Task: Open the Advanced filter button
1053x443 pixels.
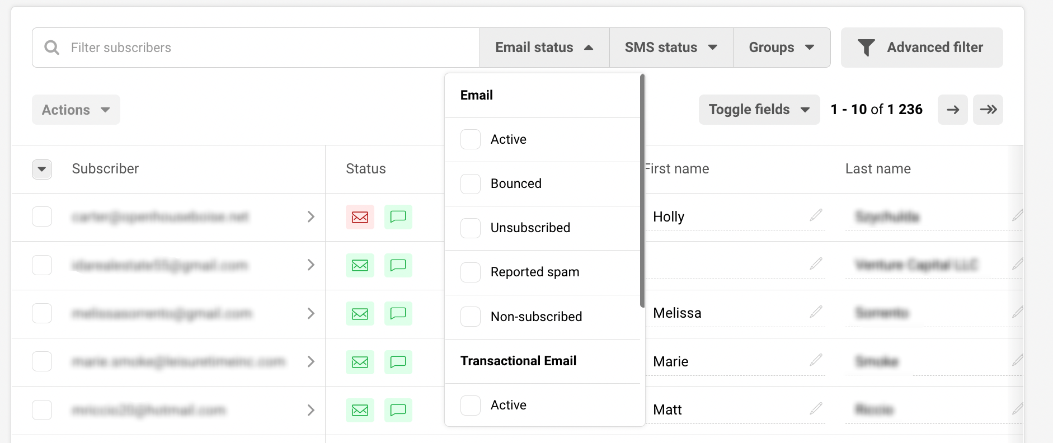Action: 922,48
